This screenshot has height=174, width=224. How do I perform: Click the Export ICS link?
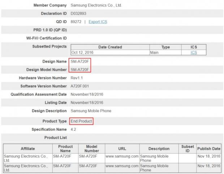tap(98, 22)
